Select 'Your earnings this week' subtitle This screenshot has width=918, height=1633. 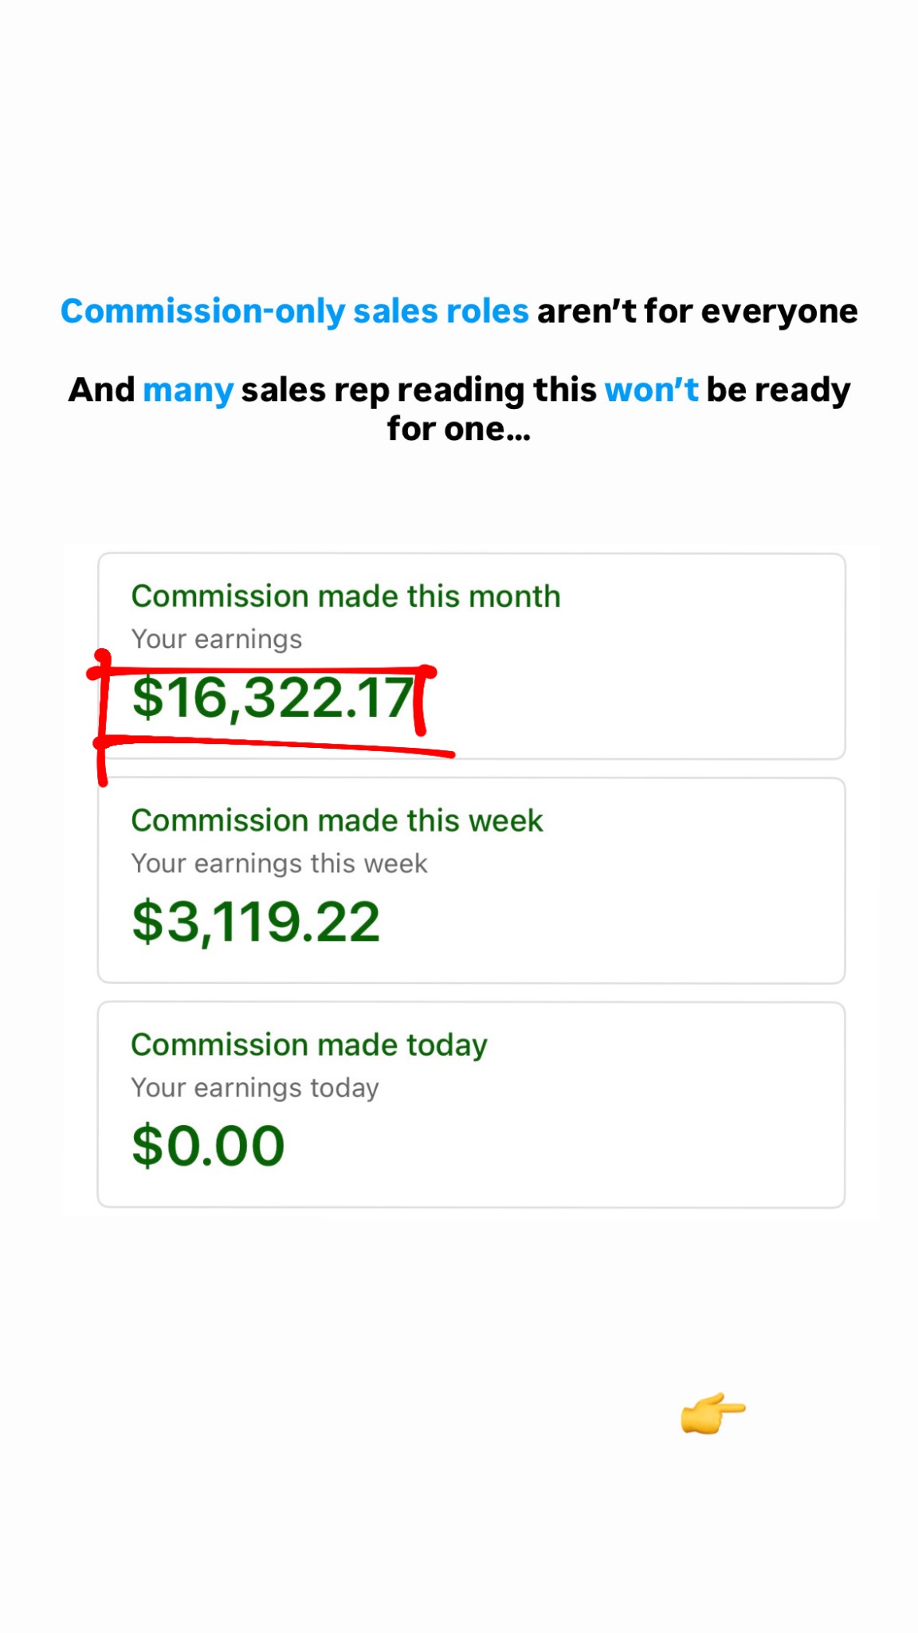[279, 864]
